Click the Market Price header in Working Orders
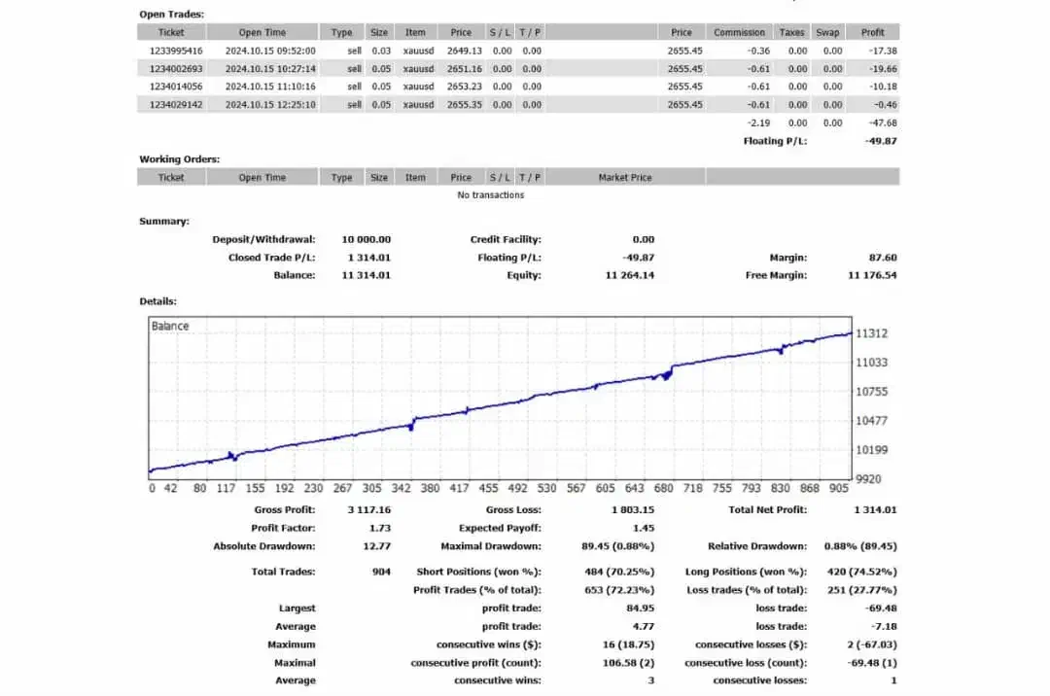Viewport: 1050px width, 696px height. pyautogui.click(x=624, y=178)
